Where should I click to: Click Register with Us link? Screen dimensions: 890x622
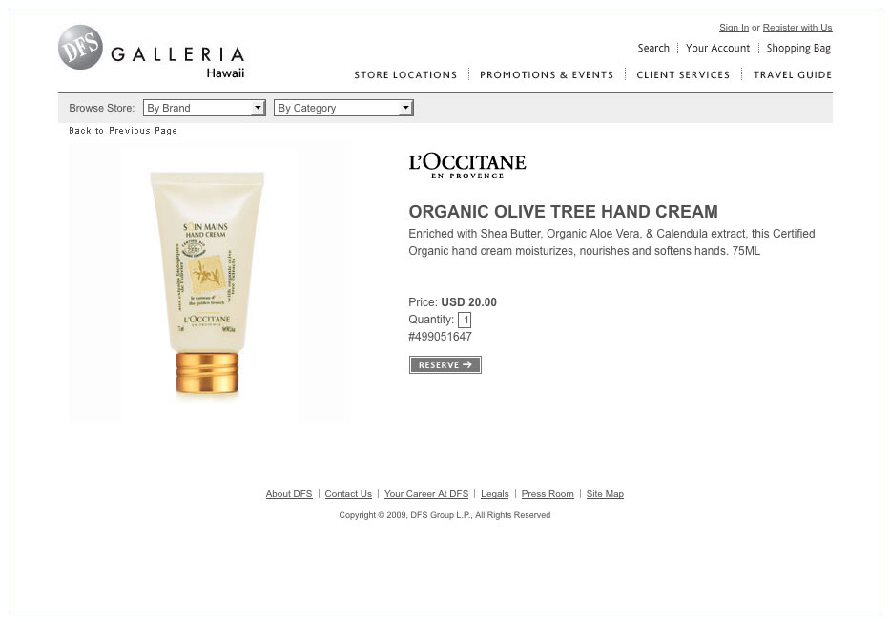[797, 28]
